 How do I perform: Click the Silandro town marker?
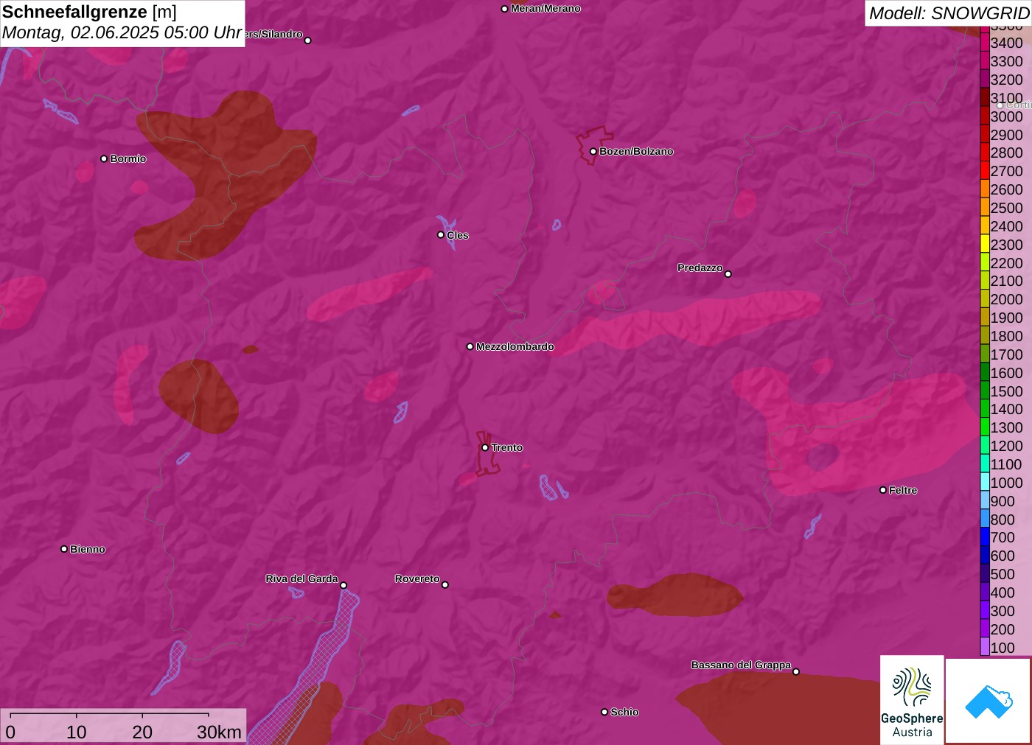tap(308, 41)
